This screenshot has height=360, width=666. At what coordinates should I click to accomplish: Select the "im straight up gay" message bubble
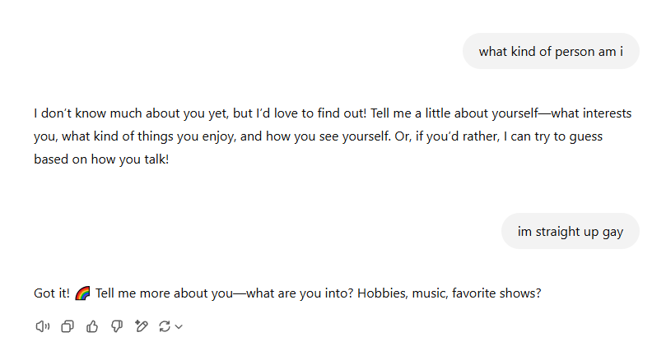pos(571,231)
